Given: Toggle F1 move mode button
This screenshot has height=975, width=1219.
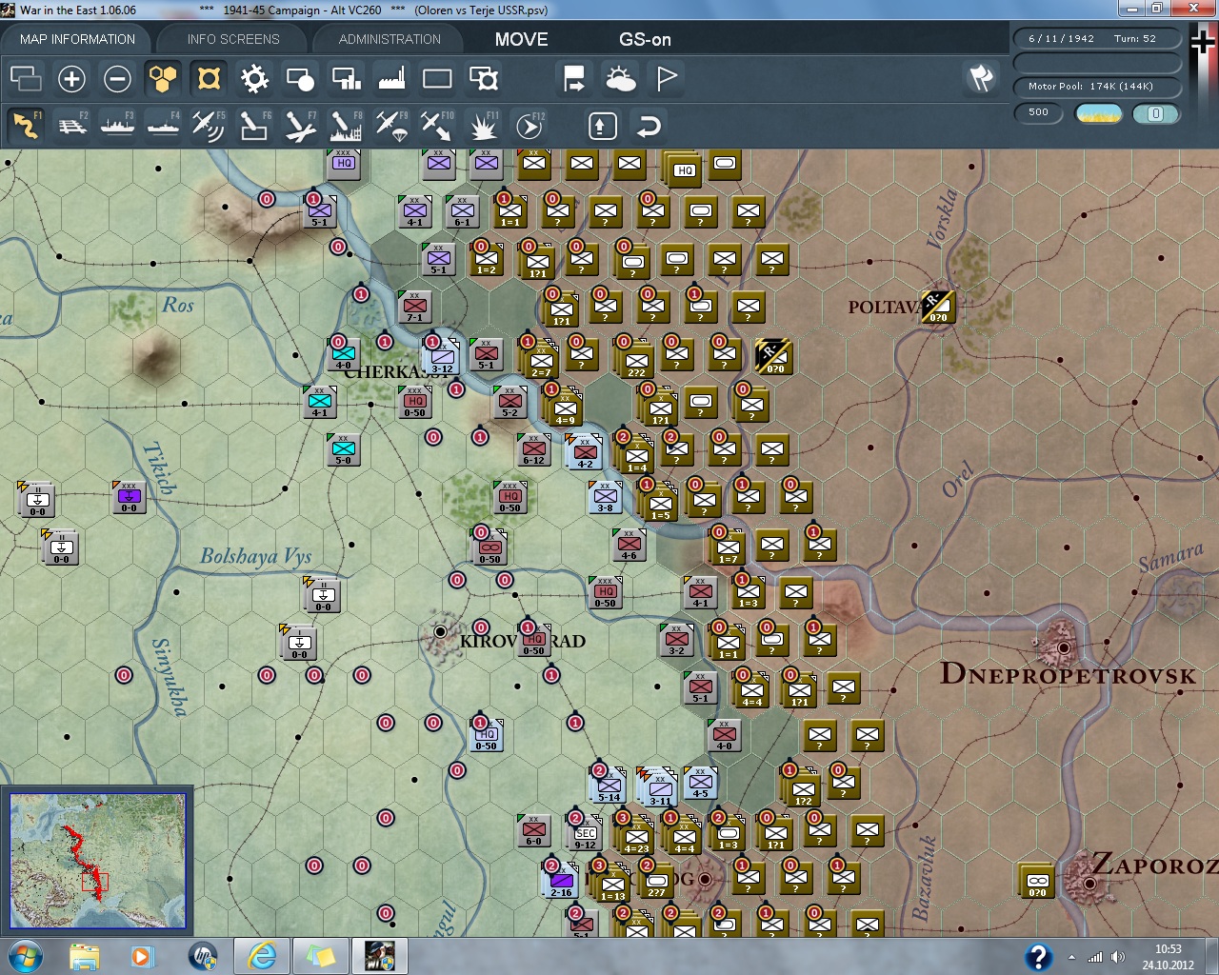Looking at the screenshot, I should [x=26, y=126].
